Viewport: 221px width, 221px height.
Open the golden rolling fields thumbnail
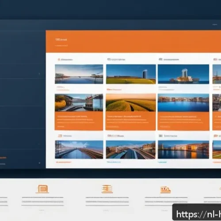coord(131,103)
